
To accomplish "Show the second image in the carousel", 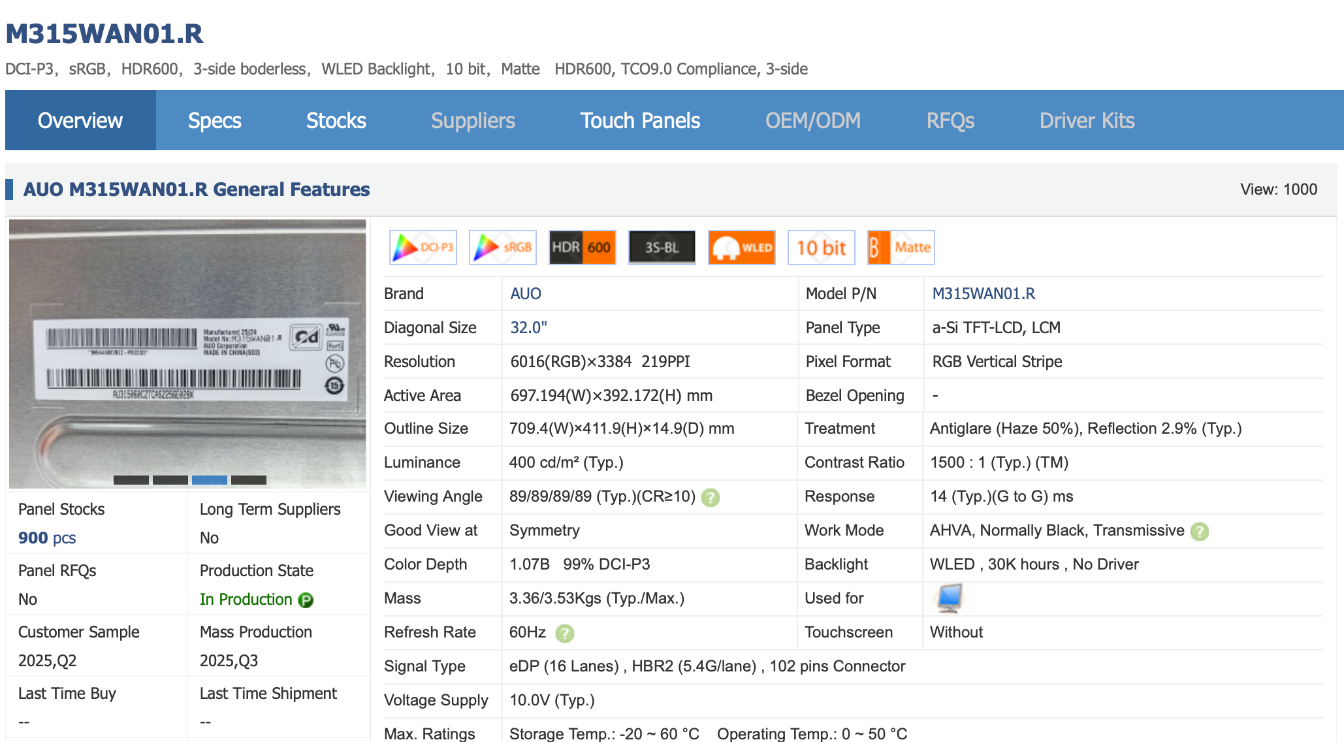I will point(170,480).
